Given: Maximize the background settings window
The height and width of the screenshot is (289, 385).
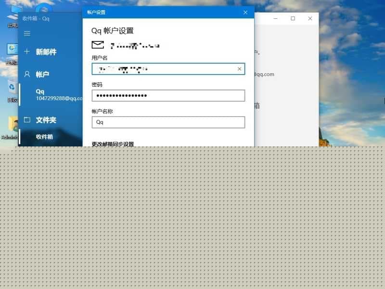Looking at the screenshot, I should (x=293, y=18).
